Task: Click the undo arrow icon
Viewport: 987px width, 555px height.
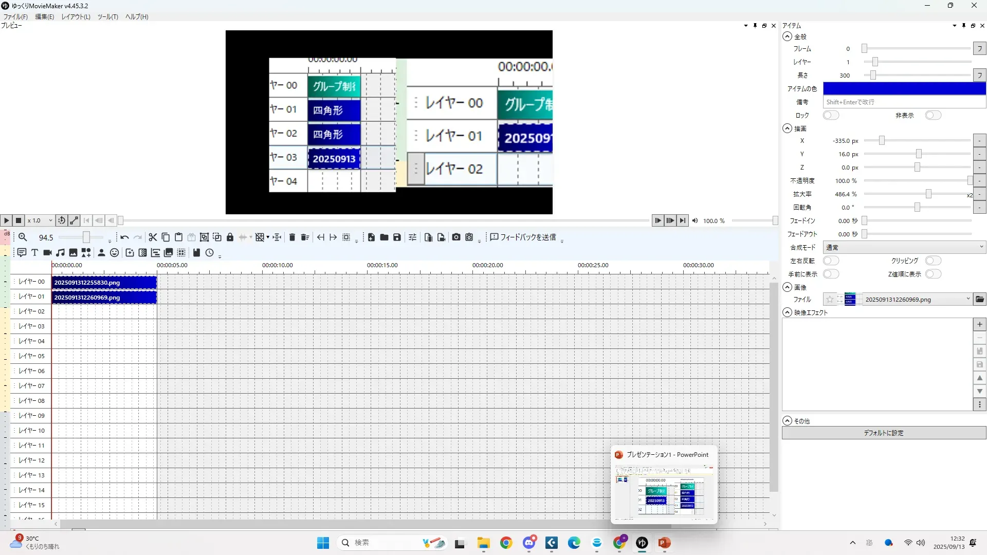Action: 124,237
